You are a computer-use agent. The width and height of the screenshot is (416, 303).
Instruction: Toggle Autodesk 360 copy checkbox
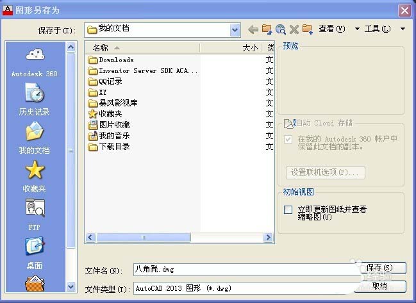(288, 139)
